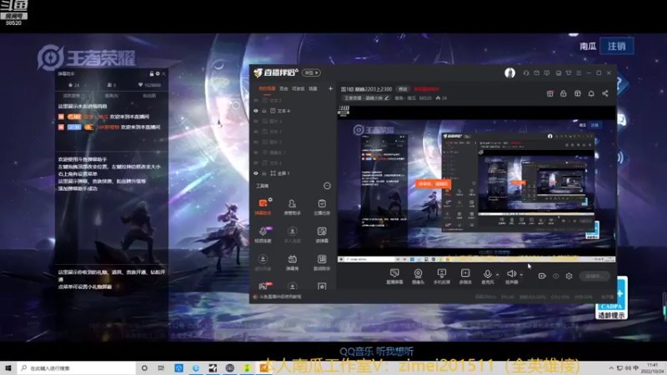Viewport: 667px width, 375px height.
Task: Toggle lock on the 全屏 1 source
Action: (264, 173)
